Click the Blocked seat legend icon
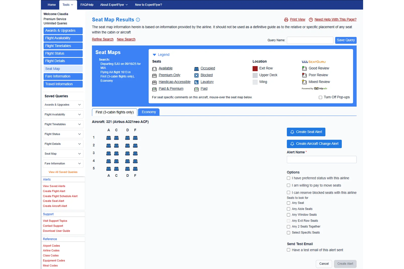Screen dimensions: 404x269 click(196, 75)
